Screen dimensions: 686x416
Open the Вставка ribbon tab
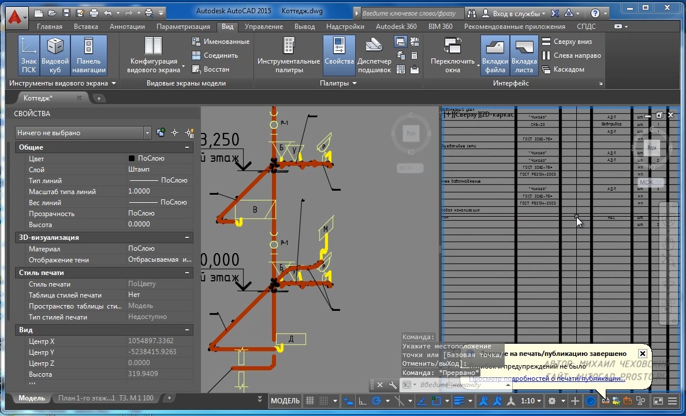pos(85,26)
